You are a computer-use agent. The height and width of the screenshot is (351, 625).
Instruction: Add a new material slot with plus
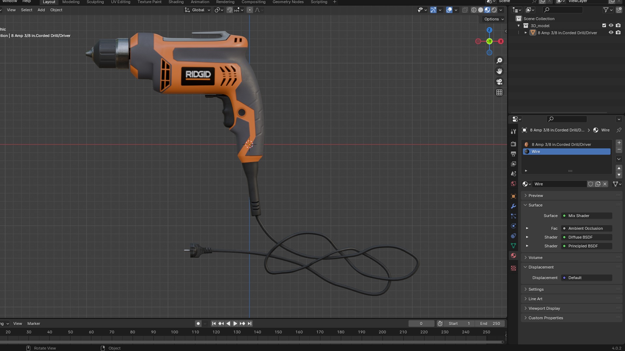(x=619, y=143)
